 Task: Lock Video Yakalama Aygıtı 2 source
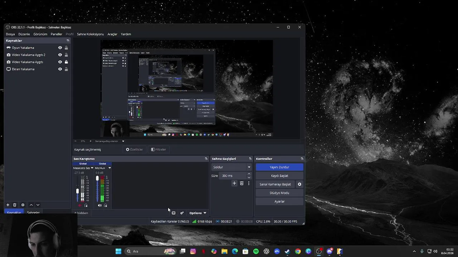click(66, 55)
